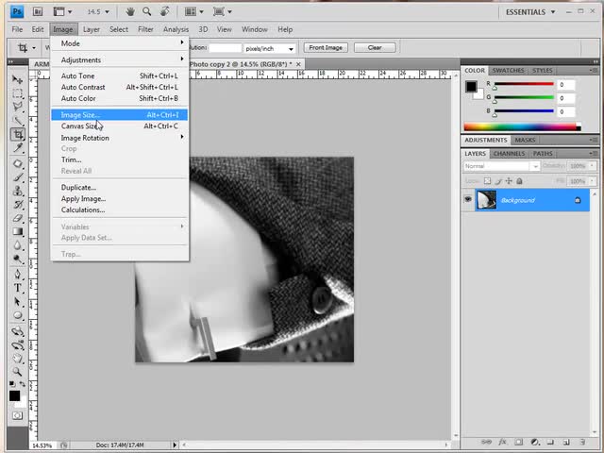604x453 pixels.
Task: Select the Pen tool in the toolbox
Action: coord(18,274)
